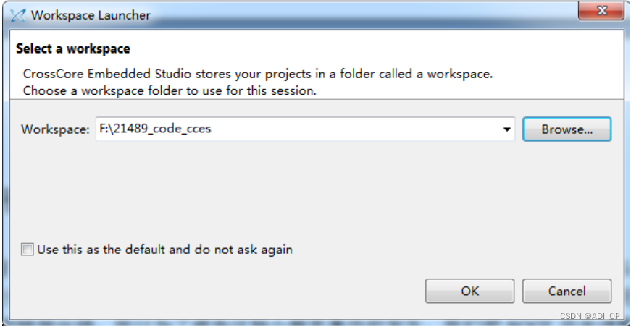
Task: Open the recent workspaces combo list
Action: [506, 129]
